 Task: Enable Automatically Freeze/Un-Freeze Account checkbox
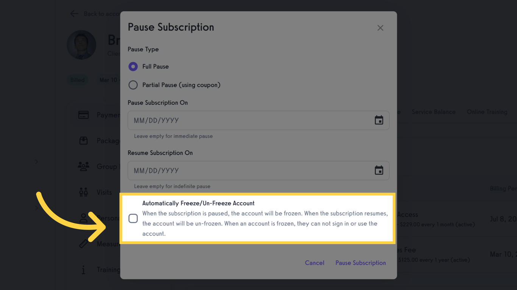pos(133,218)
